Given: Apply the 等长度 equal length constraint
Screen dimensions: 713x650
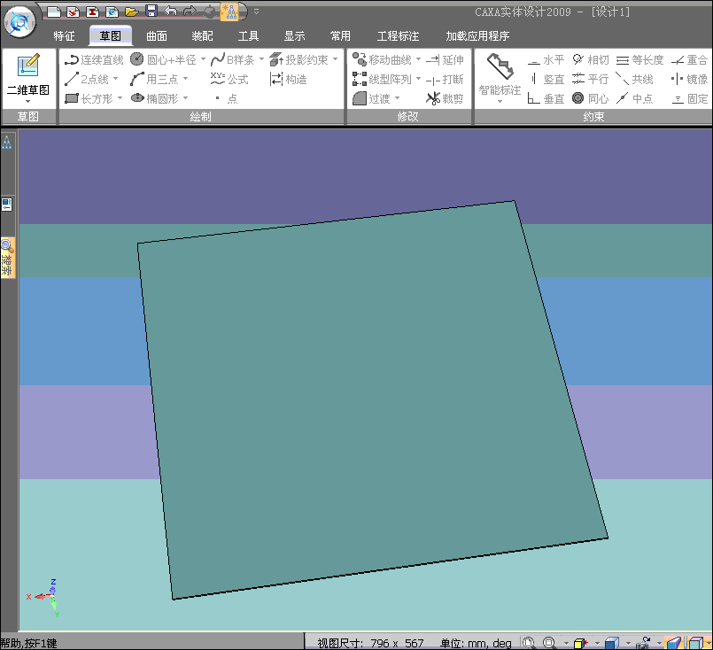Looking at the screenshot, I should (x=639, y=59).
